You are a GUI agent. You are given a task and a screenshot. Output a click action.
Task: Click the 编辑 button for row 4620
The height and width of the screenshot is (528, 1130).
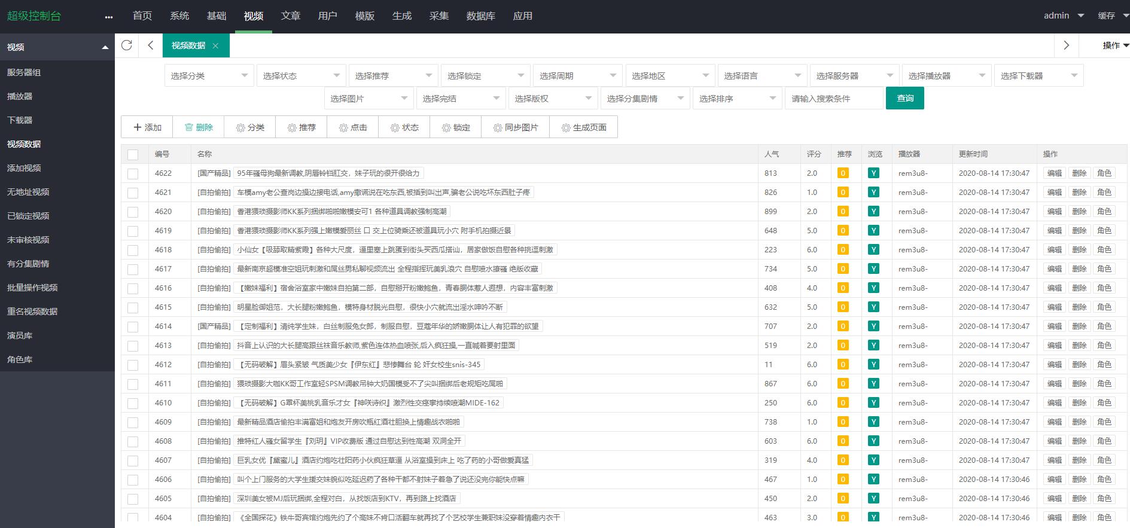pyautogui.click(x=1054, y=212)
